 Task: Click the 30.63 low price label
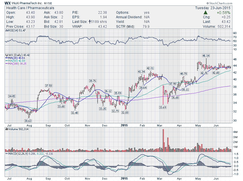coord(28,121)
